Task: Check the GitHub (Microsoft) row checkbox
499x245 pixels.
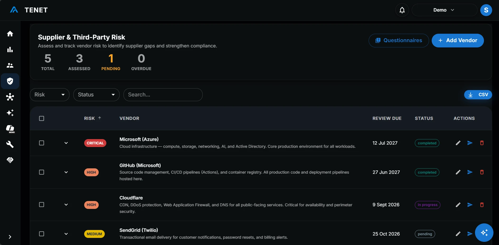Action: (x=41, y=172)
